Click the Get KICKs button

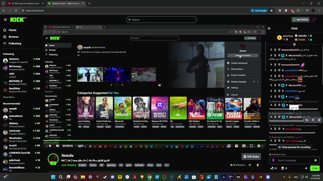click(x=300, y=20)
